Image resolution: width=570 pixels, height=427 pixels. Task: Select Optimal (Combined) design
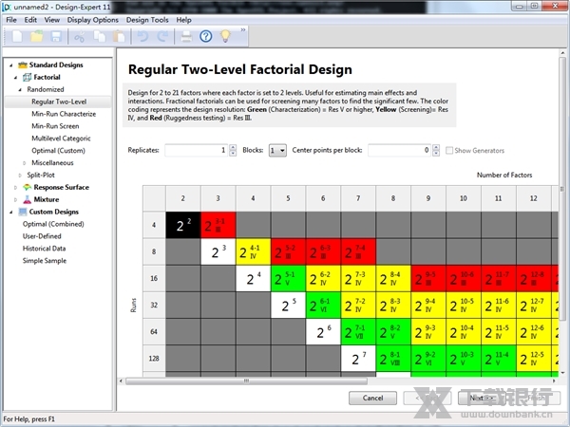coord(53,224)
